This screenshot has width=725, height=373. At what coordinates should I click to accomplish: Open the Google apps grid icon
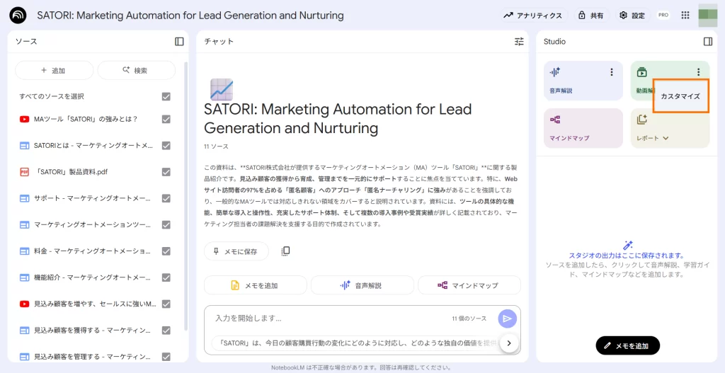[685, 16]
